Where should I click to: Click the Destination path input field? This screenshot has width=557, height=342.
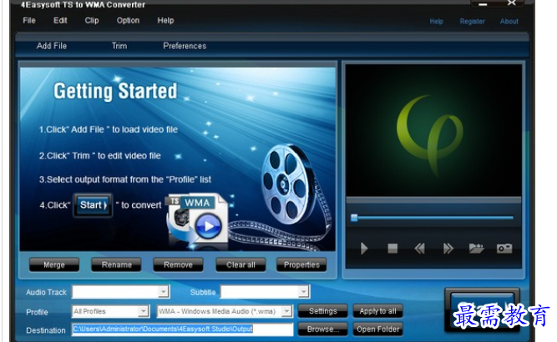point(183,329)
